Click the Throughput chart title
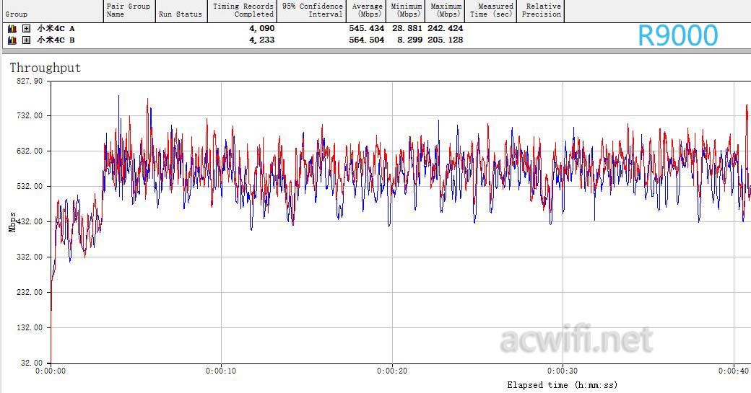 click(45, 68)
